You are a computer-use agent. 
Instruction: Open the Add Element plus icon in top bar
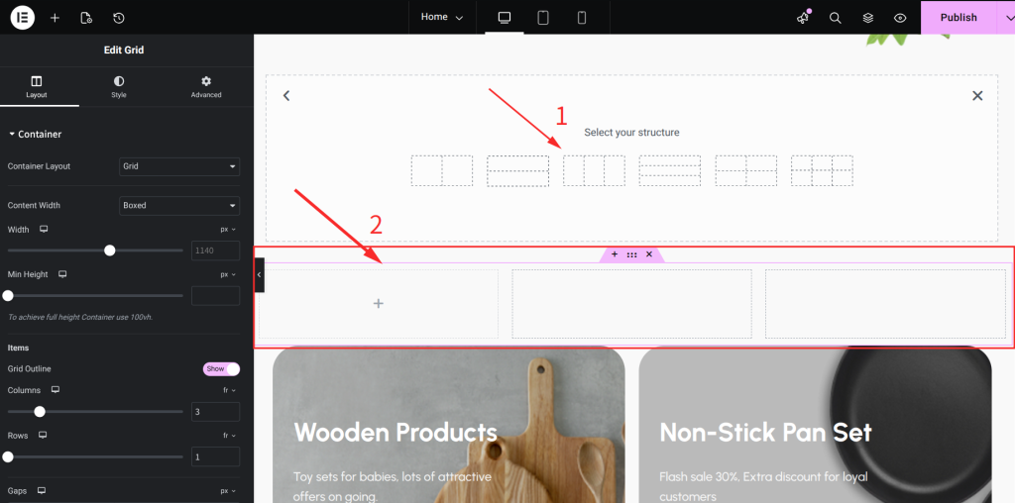56,18
